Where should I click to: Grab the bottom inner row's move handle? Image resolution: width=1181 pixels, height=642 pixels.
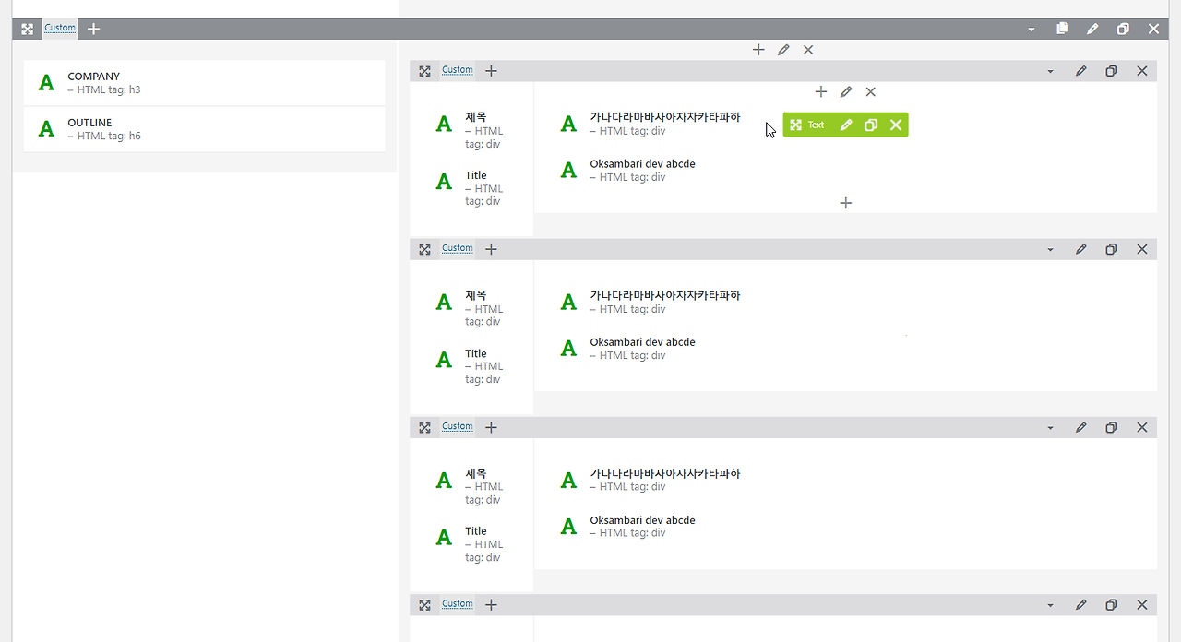tap(424, 605)
